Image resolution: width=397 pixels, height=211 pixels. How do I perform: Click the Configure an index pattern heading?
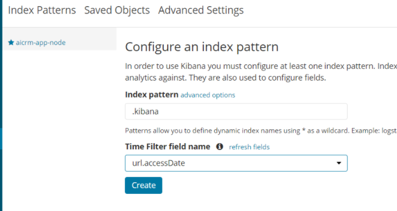coord(202,47)
